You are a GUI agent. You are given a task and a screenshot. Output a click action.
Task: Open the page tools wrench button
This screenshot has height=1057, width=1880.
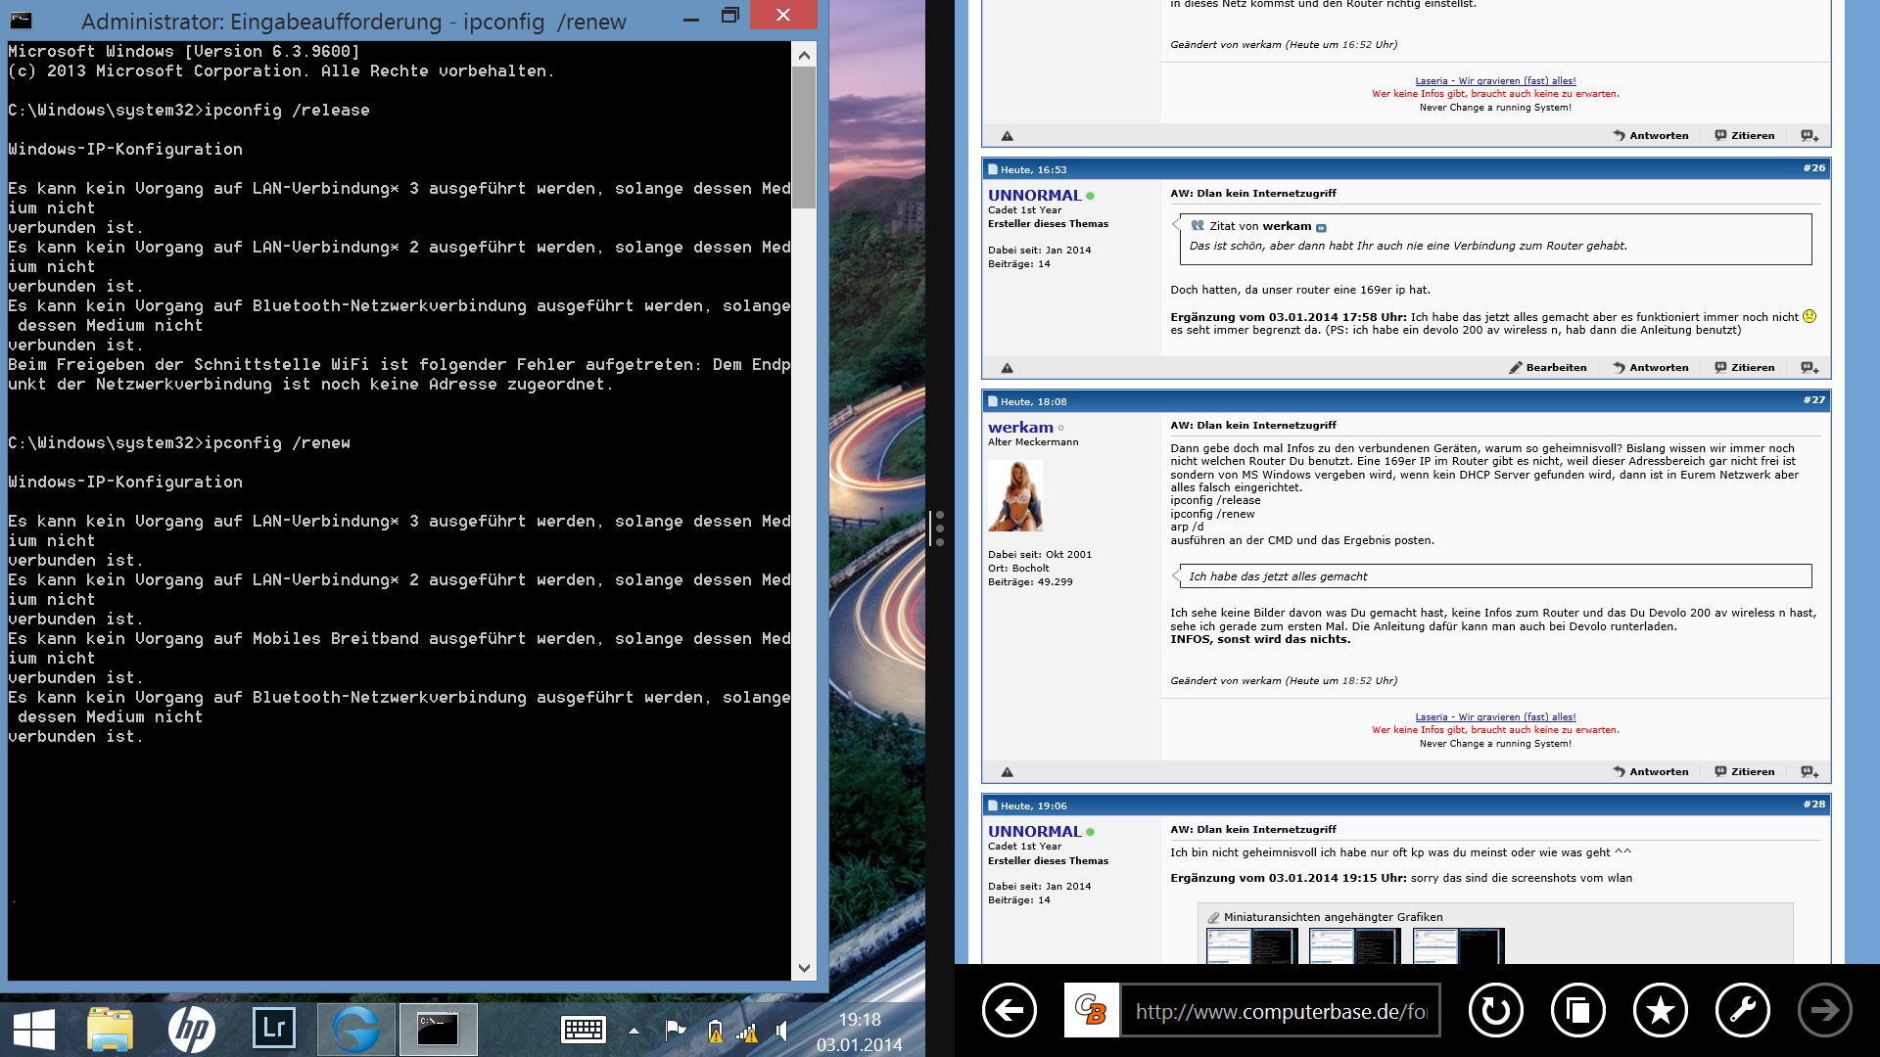1742,1010
